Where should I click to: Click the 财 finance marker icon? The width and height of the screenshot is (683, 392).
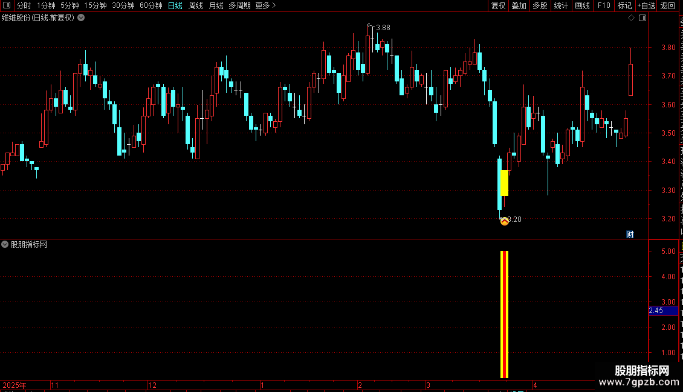pos(630,235)
